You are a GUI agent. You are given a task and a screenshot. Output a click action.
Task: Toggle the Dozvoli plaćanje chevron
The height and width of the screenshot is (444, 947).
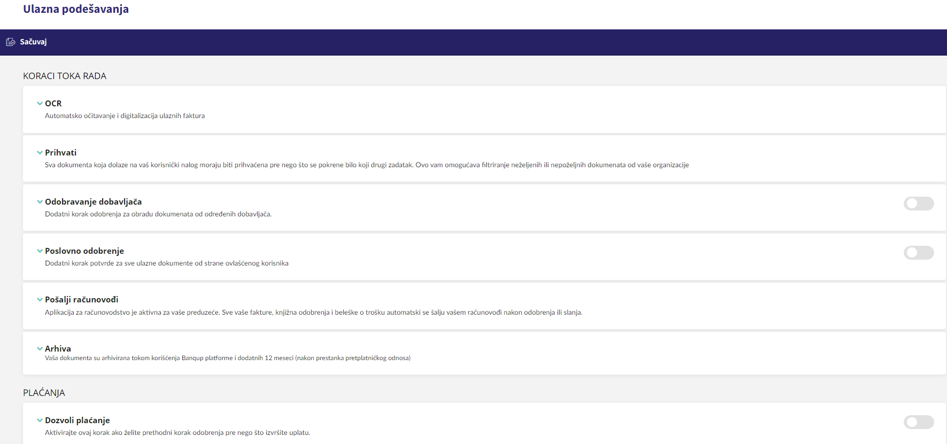click(40, 420)
